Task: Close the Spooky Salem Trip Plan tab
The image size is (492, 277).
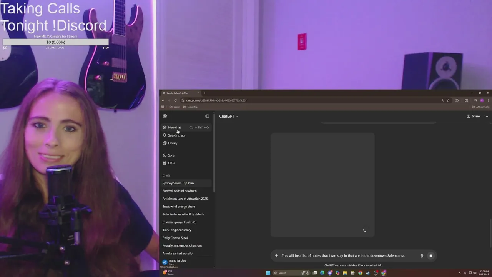Action: click(x=199, y=93)
